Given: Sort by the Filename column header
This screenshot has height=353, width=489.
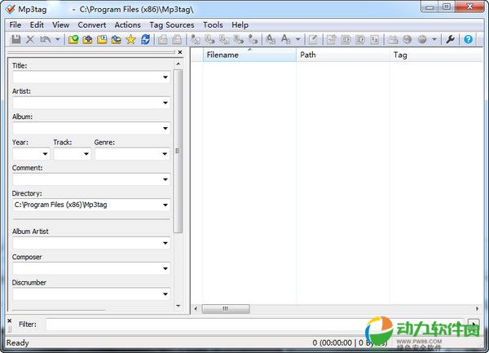Looking at the screenshot, I should [249, 55].
